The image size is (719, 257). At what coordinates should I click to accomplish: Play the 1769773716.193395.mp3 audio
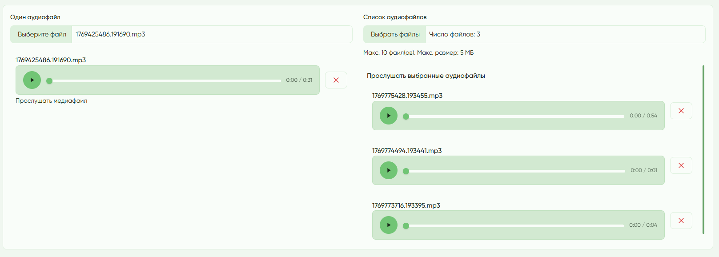pos(388,225)
